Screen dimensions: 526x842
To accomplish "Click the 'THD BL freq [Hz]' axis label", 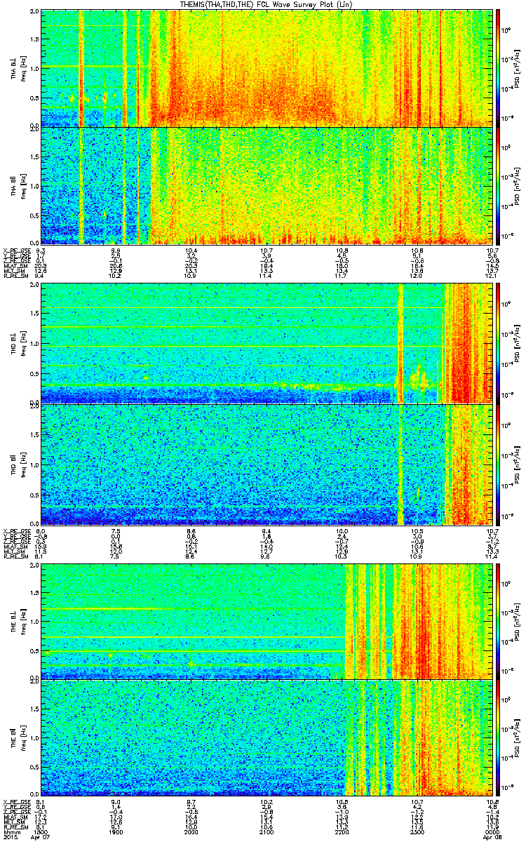I will coord(18,343).
